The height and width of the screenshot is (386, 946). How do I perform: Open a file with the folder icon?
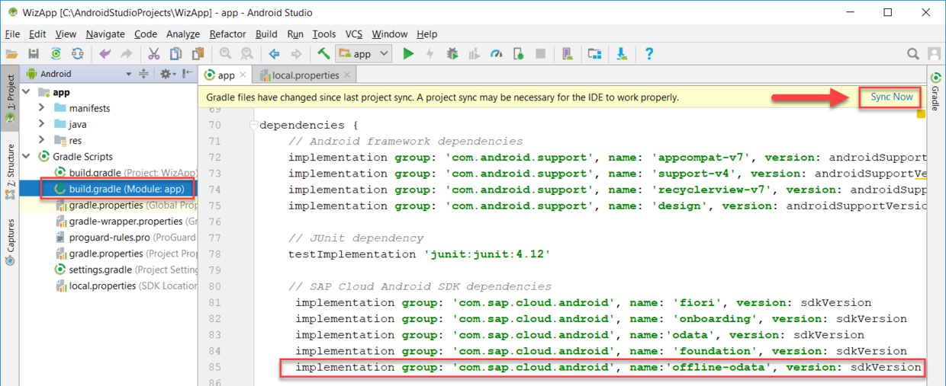[11, 54]
